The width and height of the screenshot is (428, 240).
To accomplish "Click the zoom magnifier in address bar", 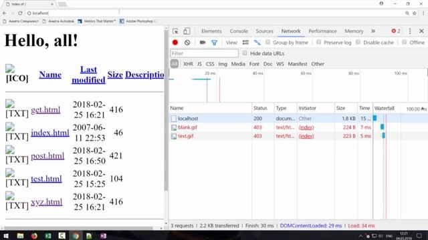I will point(407,13).
